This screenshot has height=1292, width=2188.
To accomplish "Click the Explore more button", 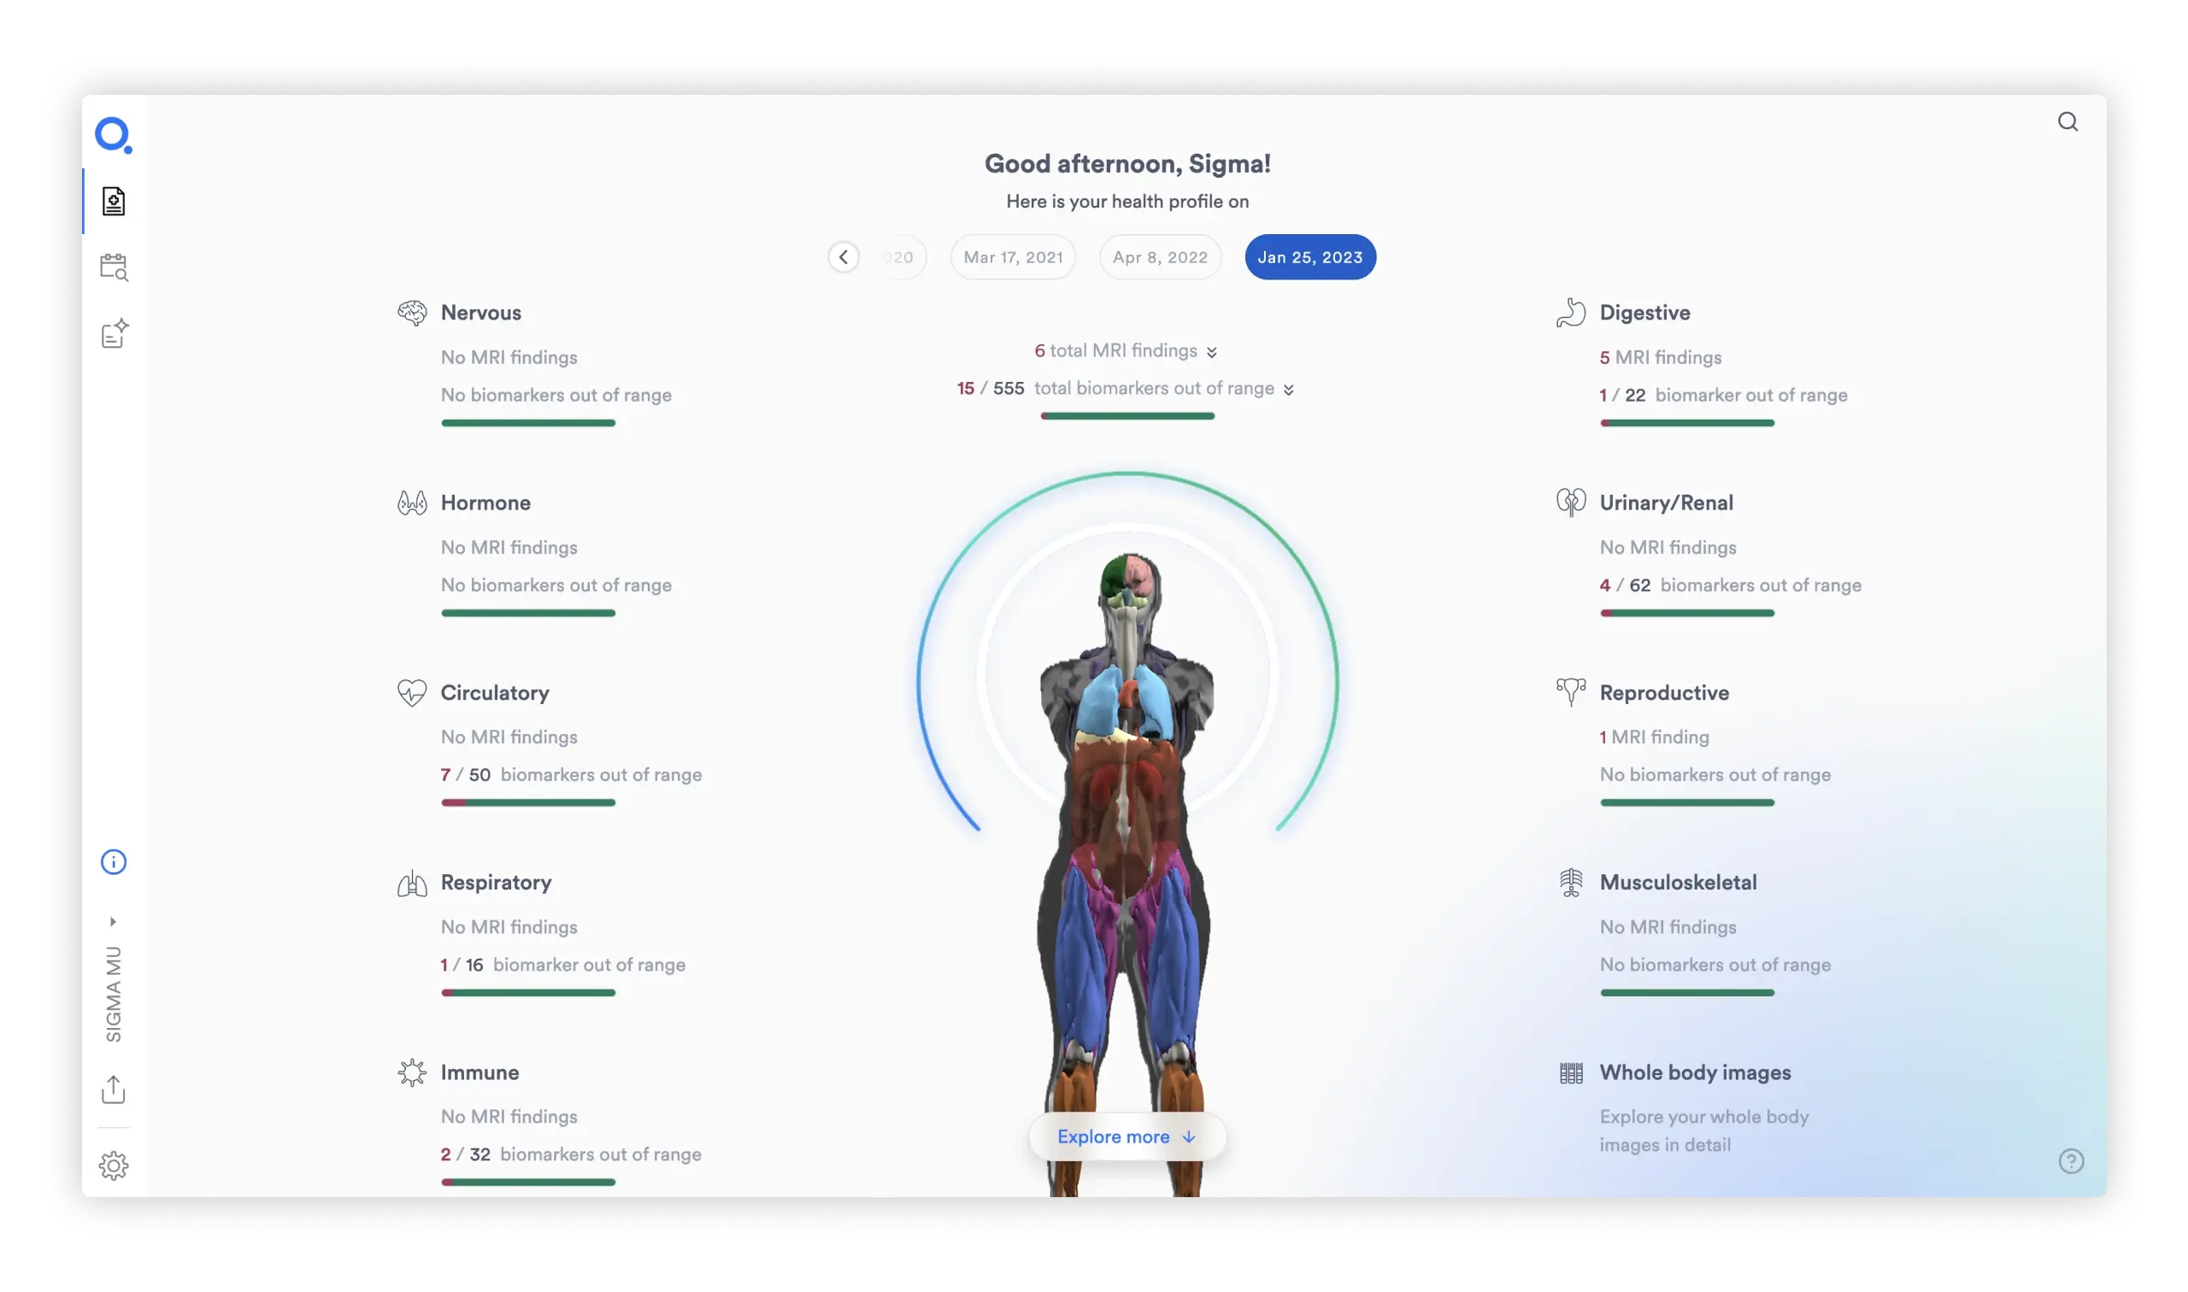I will point(1126,1136).
